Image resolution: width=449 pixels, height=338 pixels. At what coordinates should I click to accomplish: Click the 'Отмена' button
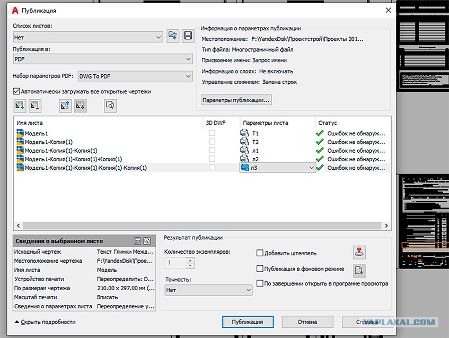coord(307,322)
